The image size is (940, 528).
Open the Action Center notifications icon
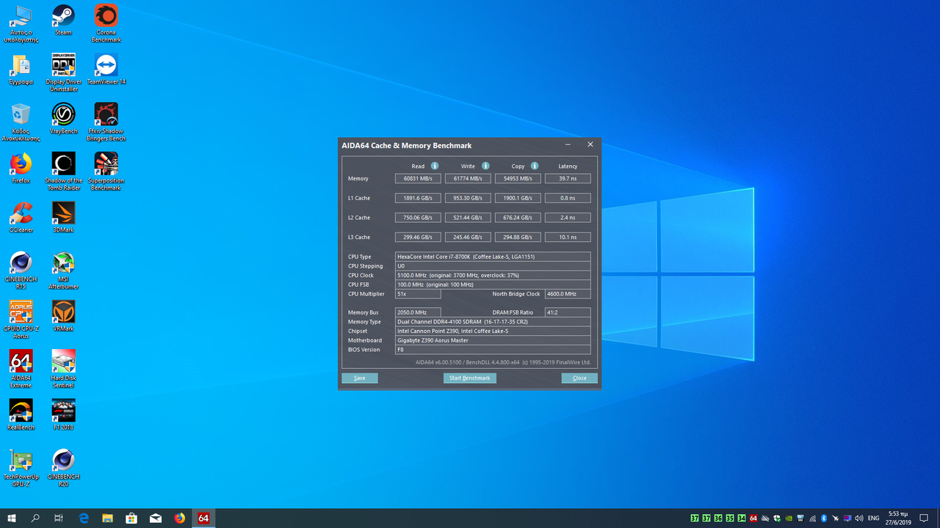(x=924, y=518)
